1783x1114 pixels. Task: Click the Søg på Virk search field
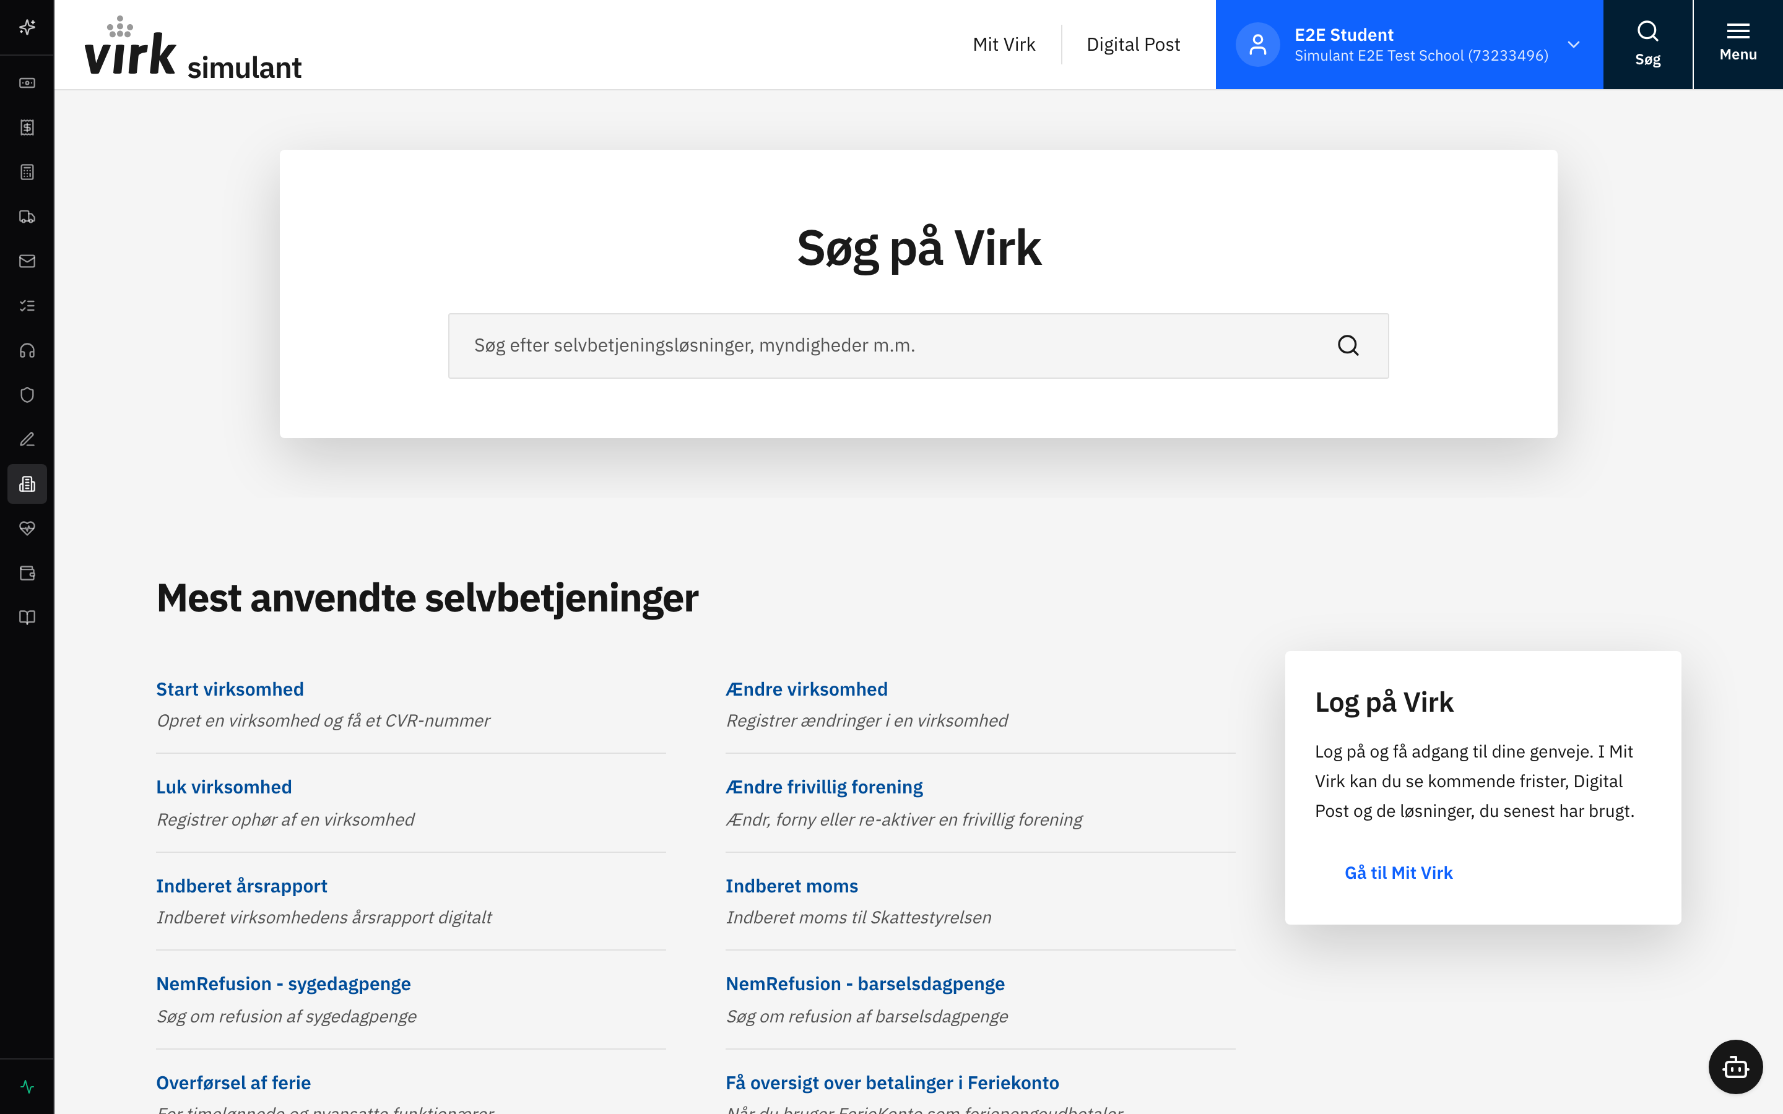point(918,345)
